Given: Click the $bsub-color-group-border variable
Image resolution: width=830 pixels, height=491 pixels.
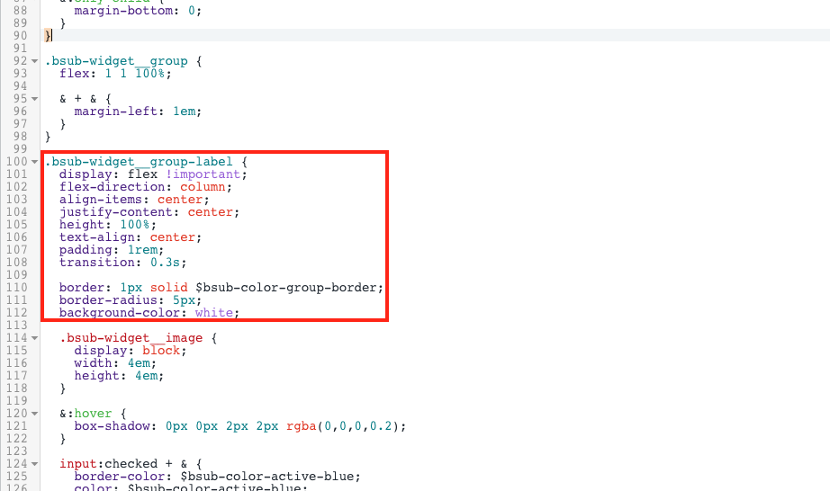Looking at the screenshot, I should 286,288.
